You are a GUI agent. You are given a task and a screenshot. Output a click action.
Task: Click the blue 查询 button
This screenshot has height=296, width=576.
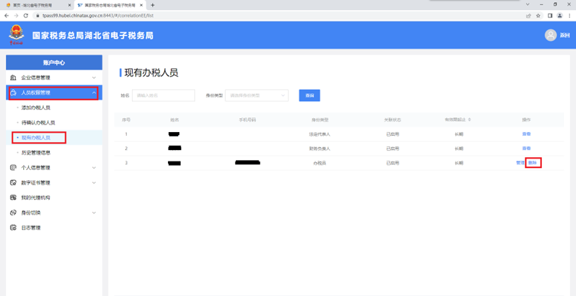pos(310,95)
